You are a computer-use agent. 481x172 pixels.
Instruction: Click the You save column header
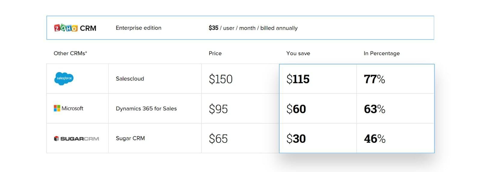coord(298,53)
